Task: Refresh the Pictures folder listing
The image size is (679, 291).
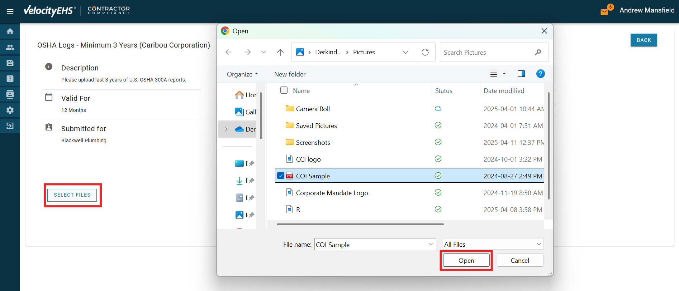Action: 425,52
